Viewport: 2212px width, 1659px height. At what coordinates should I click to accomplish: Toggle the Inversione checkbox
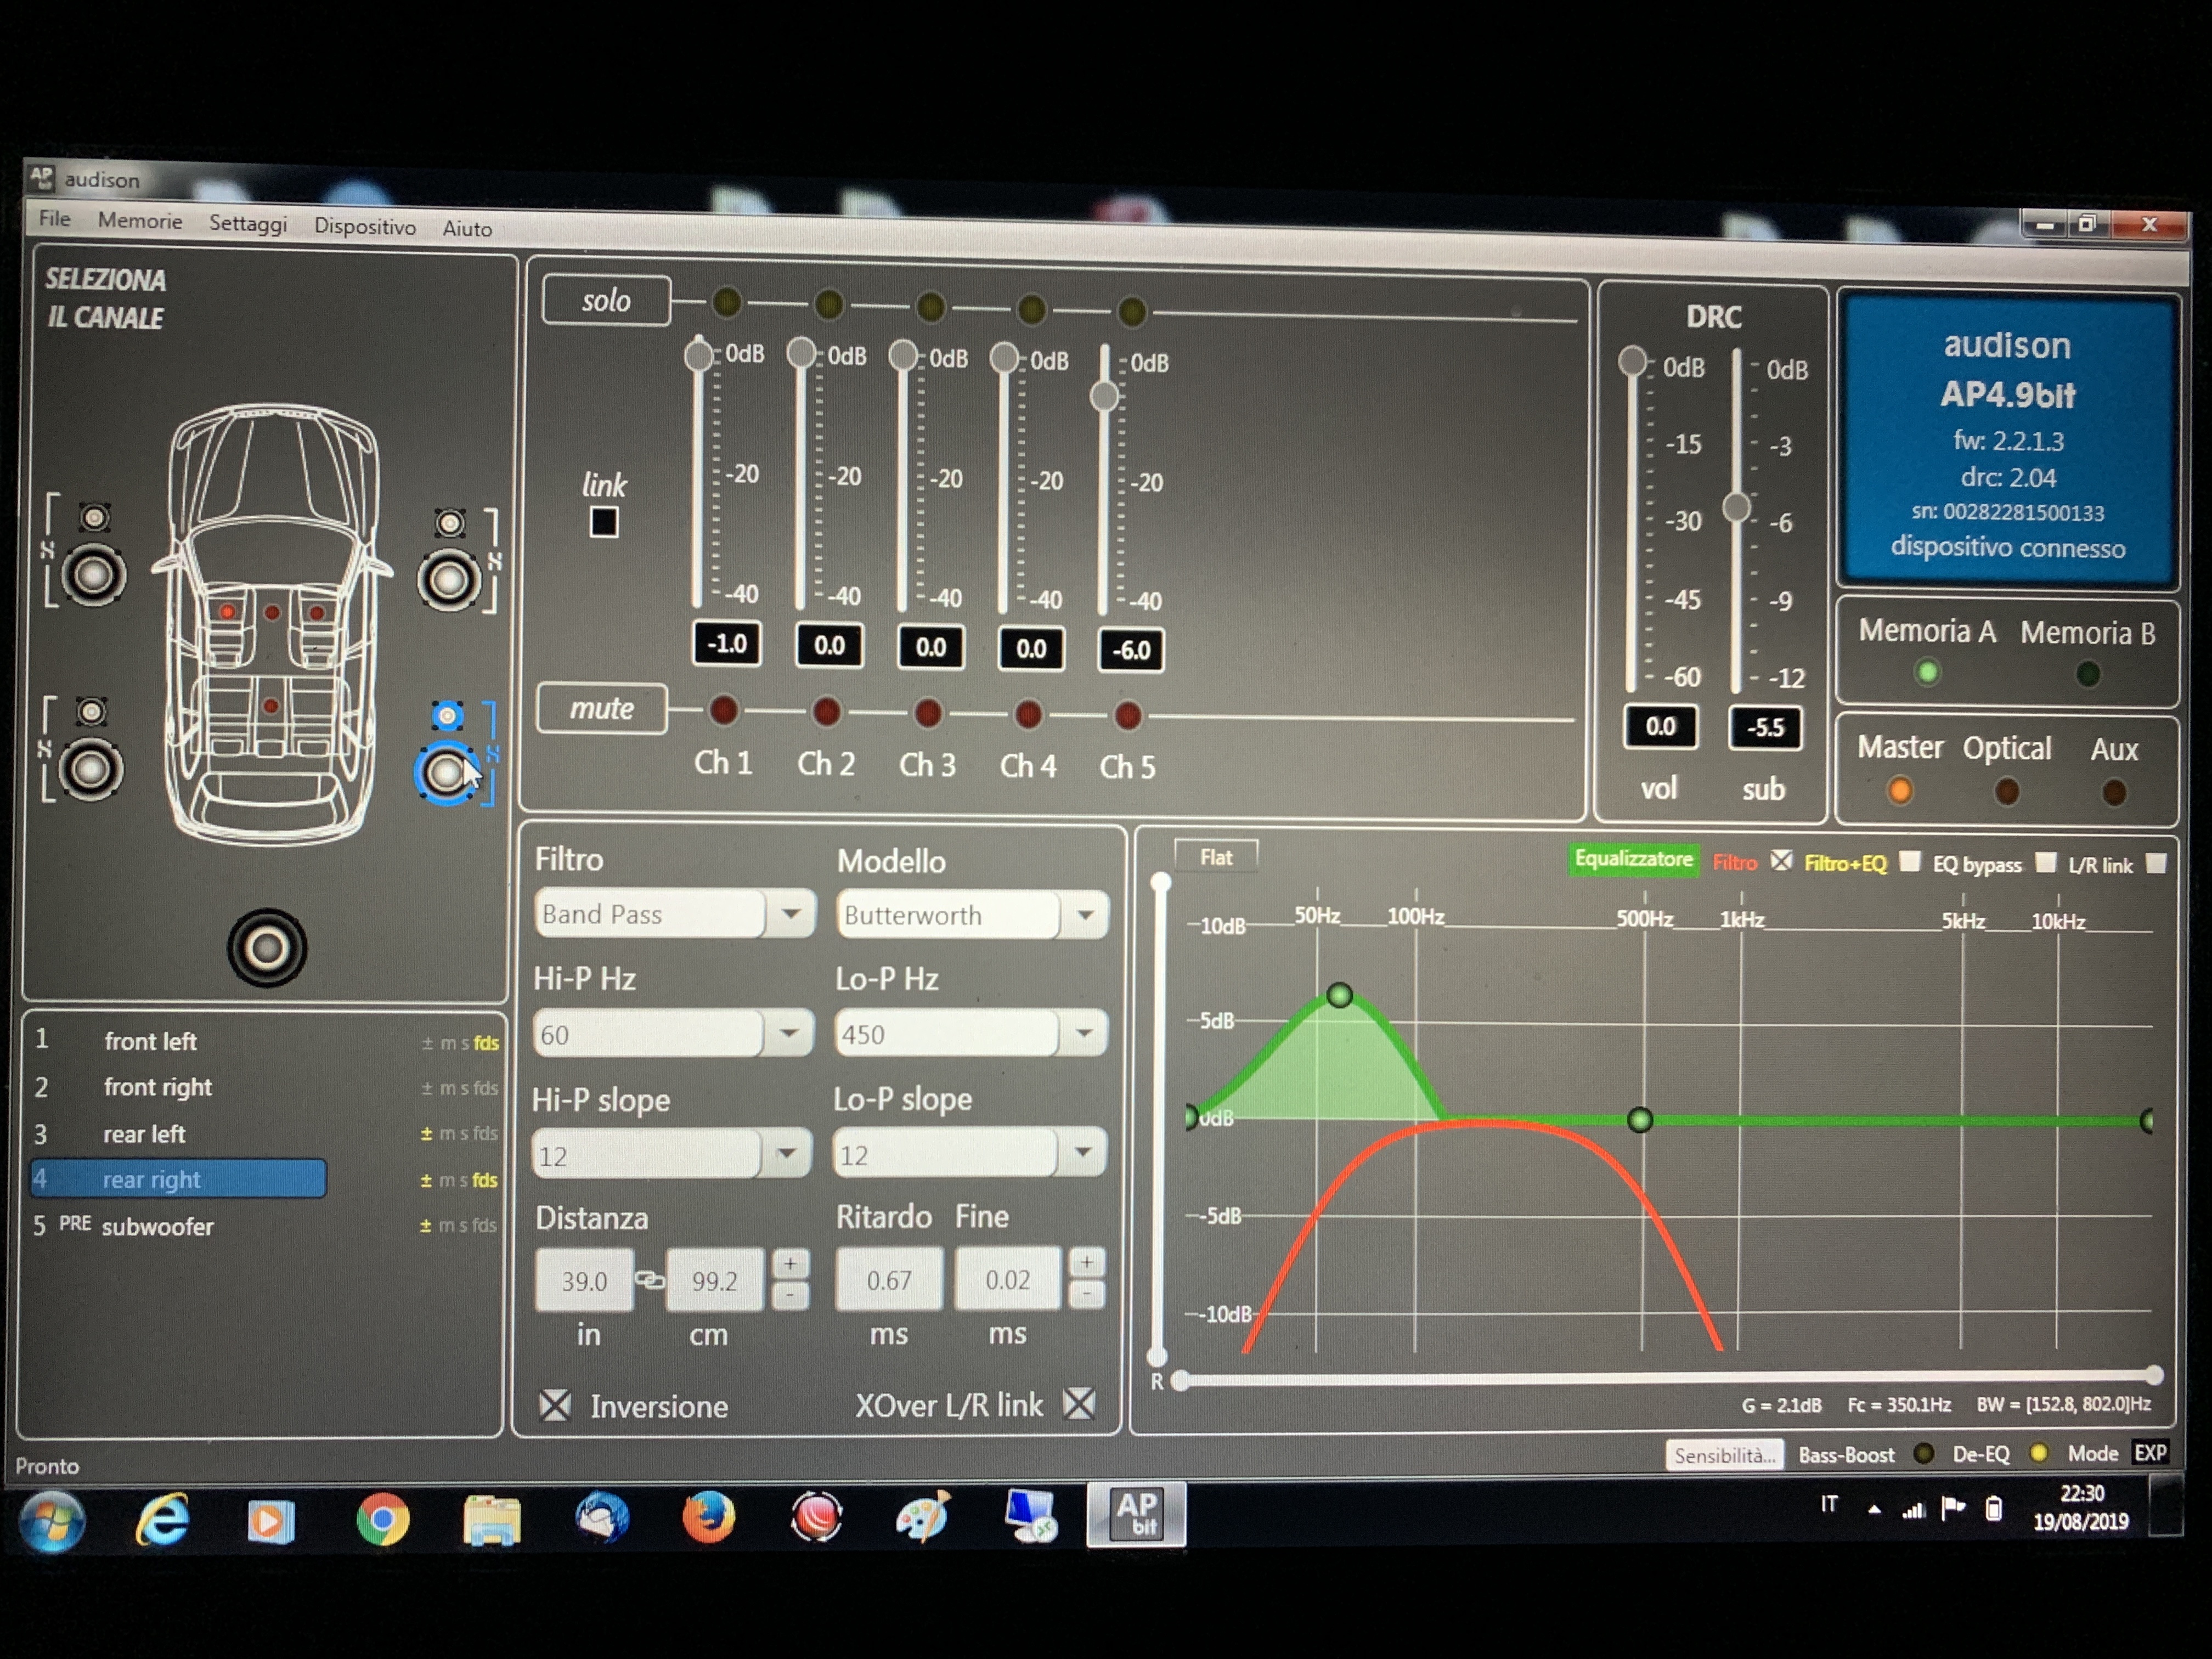click(555, 1405)
